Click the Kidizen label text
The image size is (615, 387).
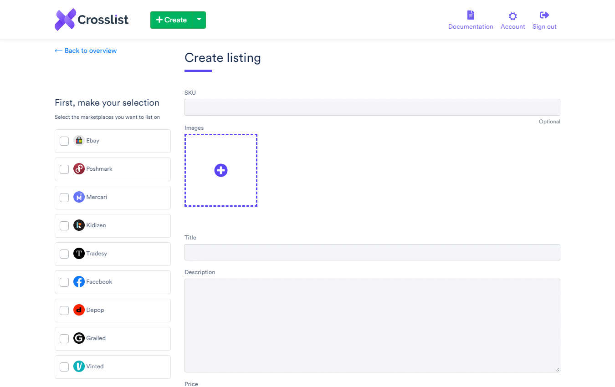click(96, 225)
